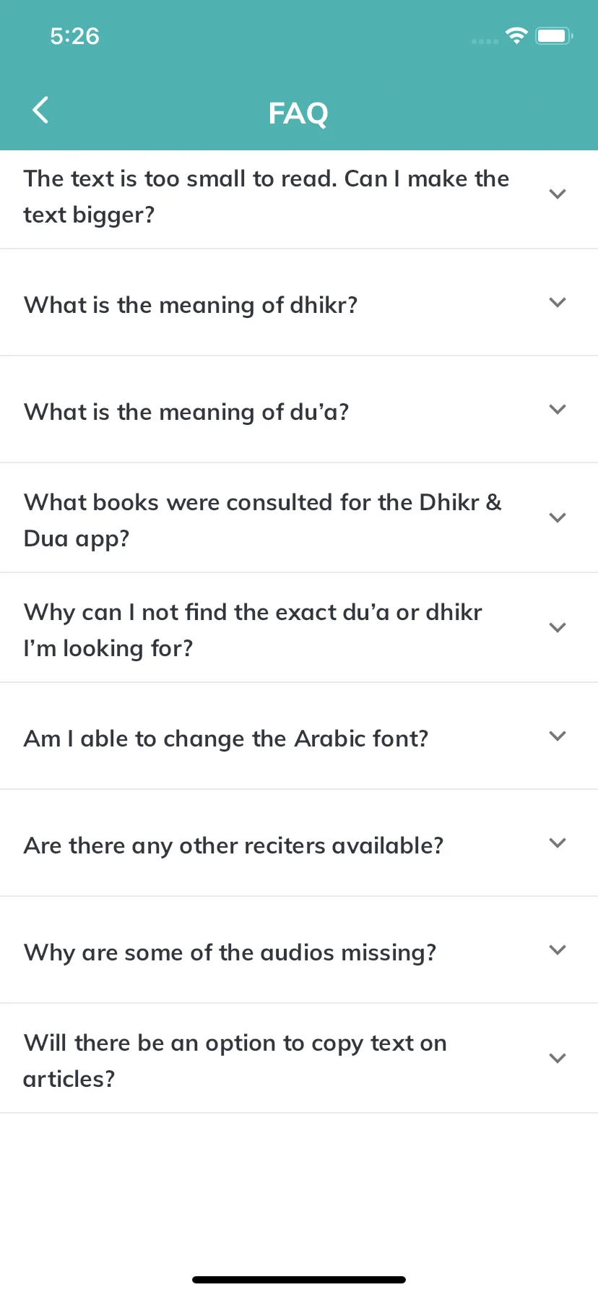Screen dimensions: 598x1295
Task: Click the battery indicator icon
Action: (554, 35)
